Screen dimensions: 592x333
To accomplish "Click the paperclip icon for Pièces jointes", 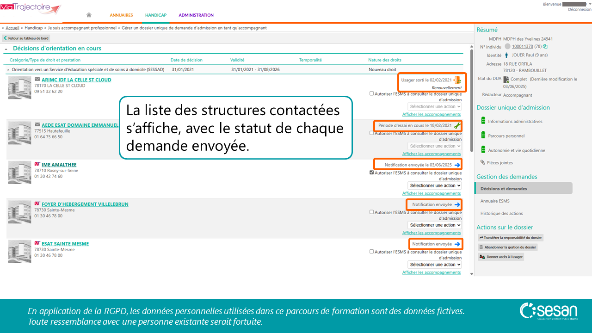I will point(483,162).
